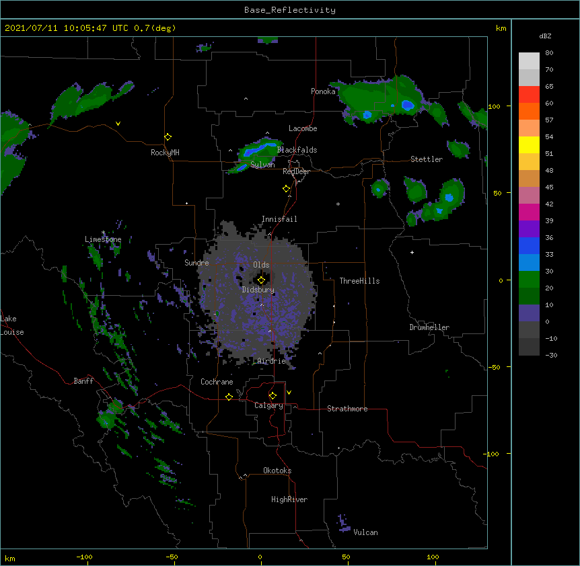
Task: Click the green 30 dBZ legend swatch
Action: [529, 280]
